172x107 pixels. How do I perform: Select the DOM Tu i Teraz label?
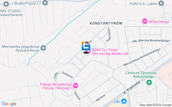click(x=111, y=52)
